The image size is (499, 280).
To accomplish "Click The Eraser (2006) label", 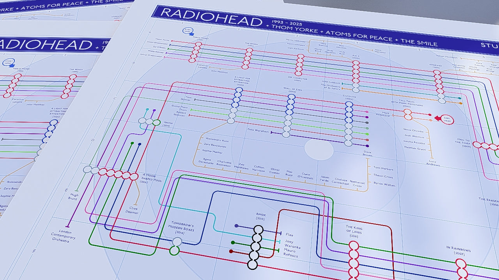I will pyautogui.click(x=489, y=201).
